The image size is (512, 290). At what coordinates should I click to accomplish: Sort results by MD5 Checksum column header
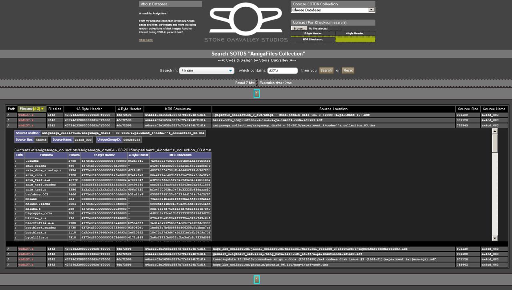(x=178, y=109)
